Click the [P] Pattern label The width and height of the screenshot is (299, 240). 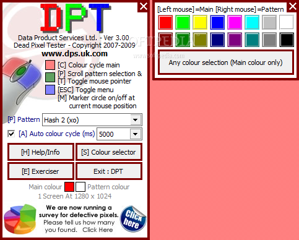[24, 119]
